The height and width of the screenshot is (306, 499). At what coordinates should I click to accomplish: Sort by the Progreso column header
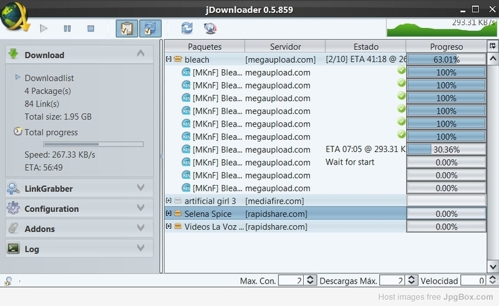(x=446, y=47)
